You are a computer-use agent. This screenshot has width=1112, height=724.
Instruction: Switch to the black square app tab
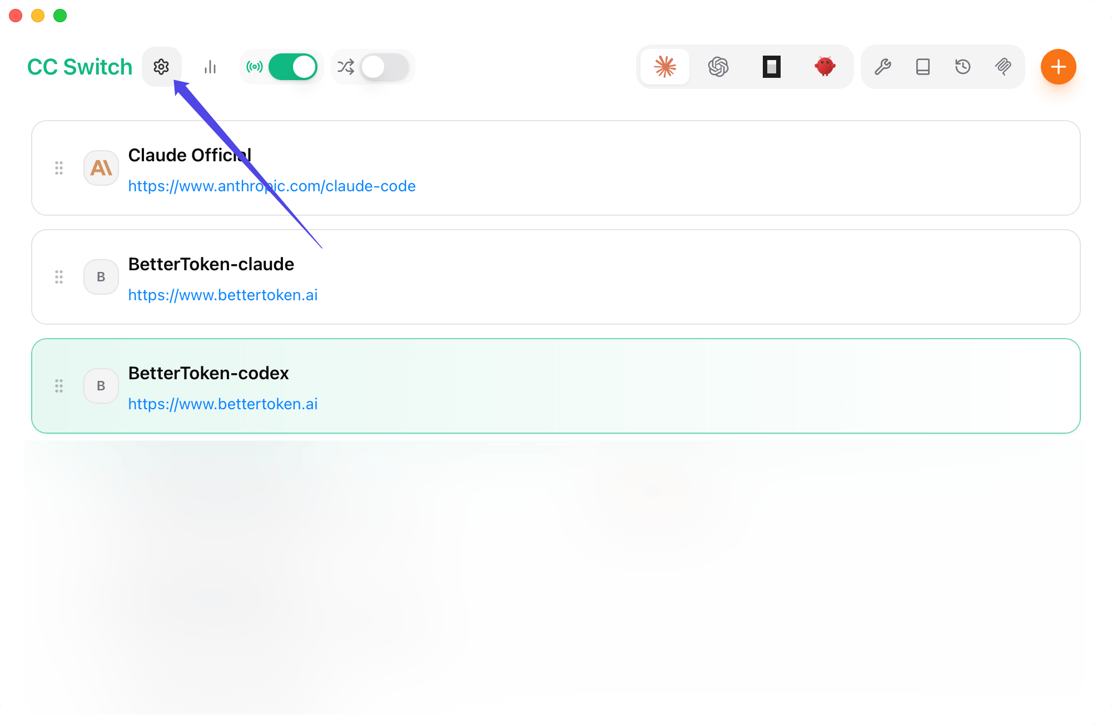[x=772, y=67]
